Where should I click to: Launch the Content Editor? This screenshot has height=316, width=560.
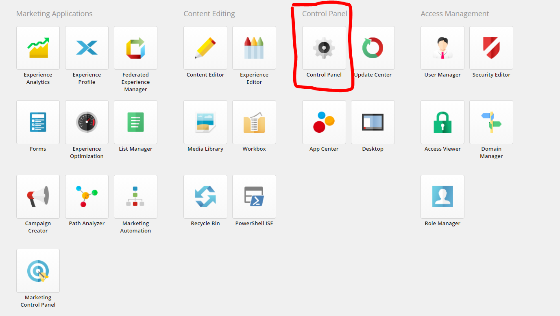pyautogui.click(x=205, y=48)
